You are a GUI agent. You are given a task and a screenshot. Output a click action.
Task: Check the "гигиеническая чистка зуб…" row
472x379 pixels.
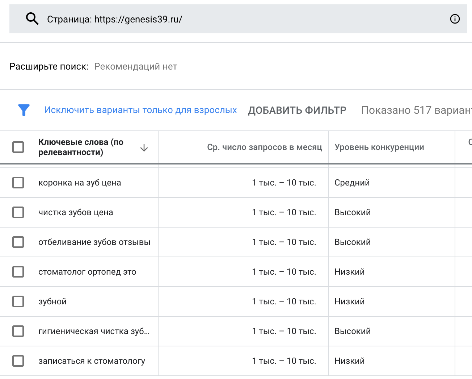coord(18,331)
